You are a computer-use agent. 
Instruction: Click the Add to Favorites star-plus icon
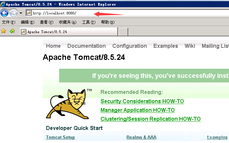point(12,31)
